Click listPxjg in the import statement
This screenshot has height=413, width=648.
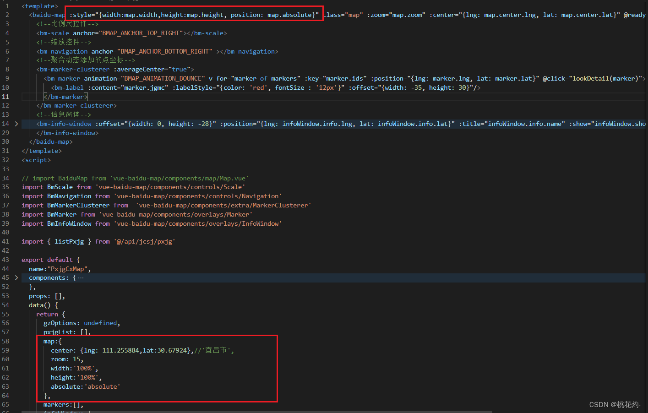tap(69, 242)
